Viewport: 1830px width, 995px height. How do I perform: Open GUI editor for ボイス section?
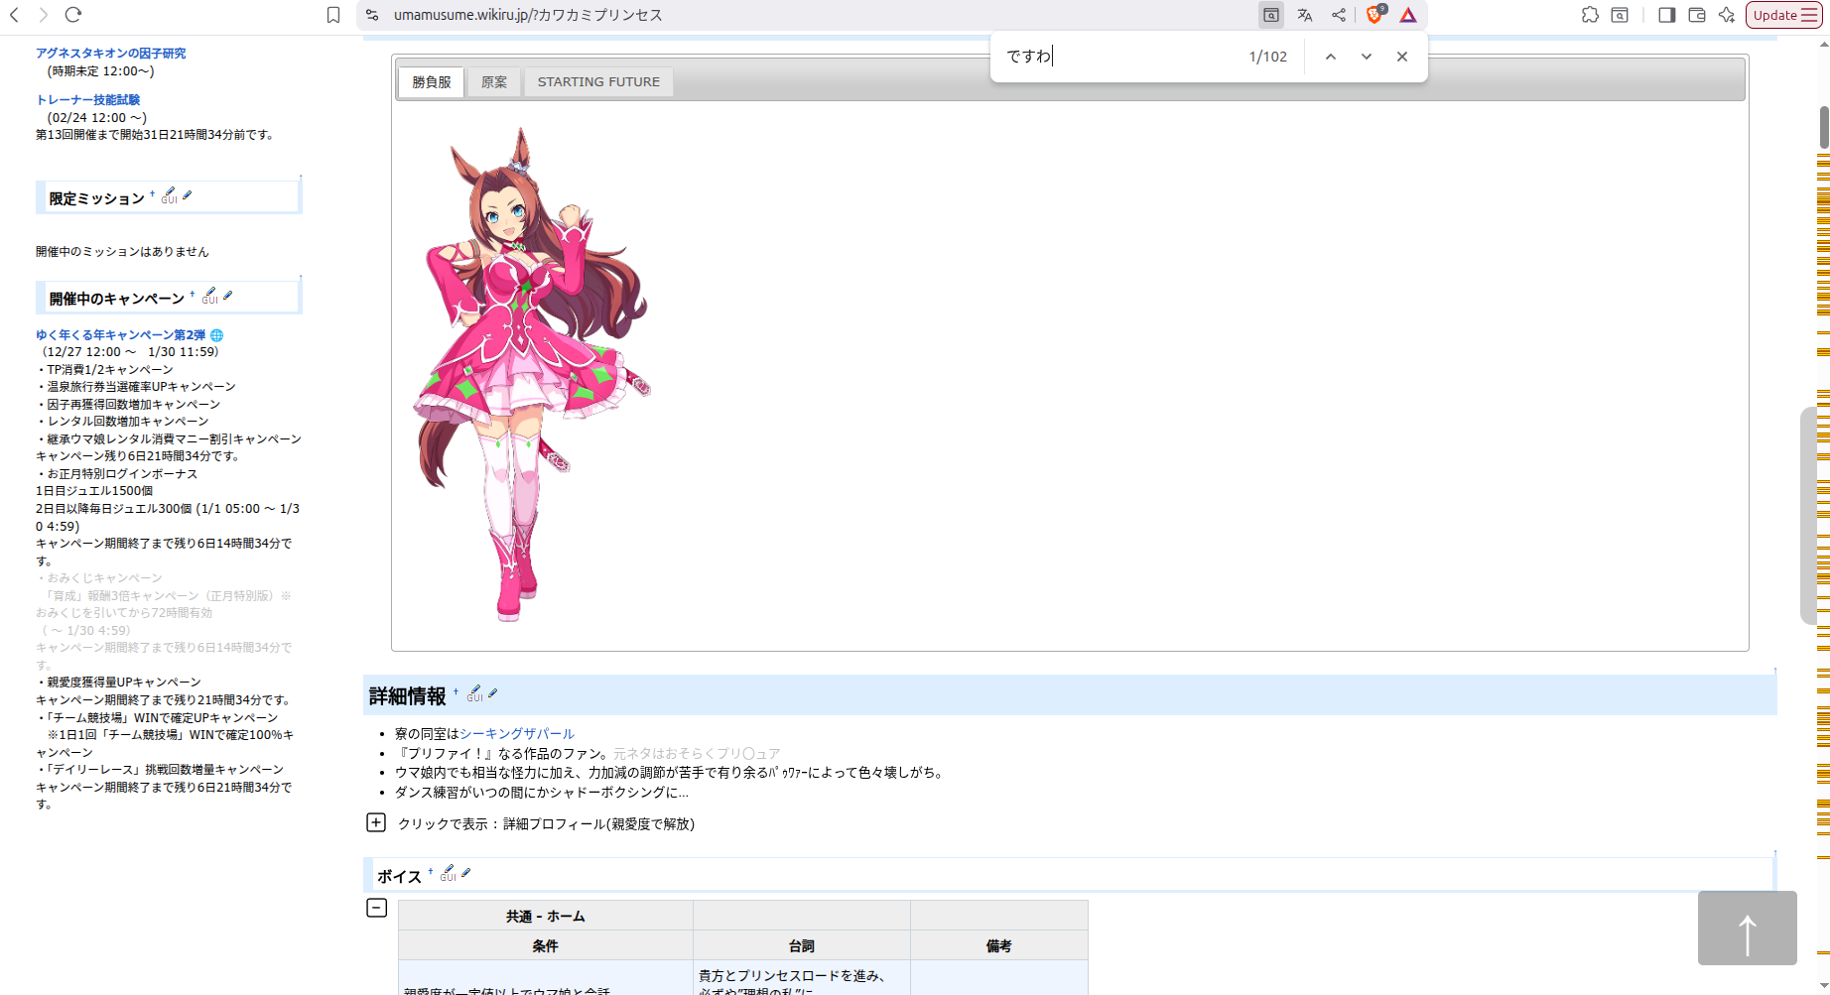point(449,873)
